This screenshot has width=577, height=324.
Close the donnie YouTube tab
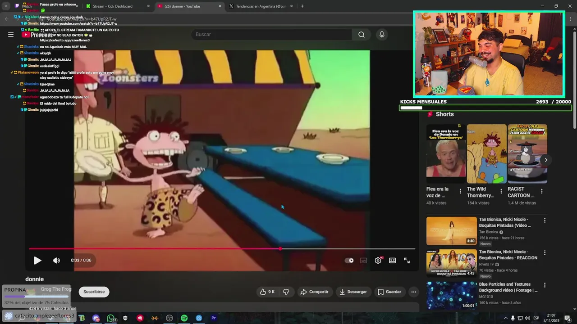pos(220,6)
